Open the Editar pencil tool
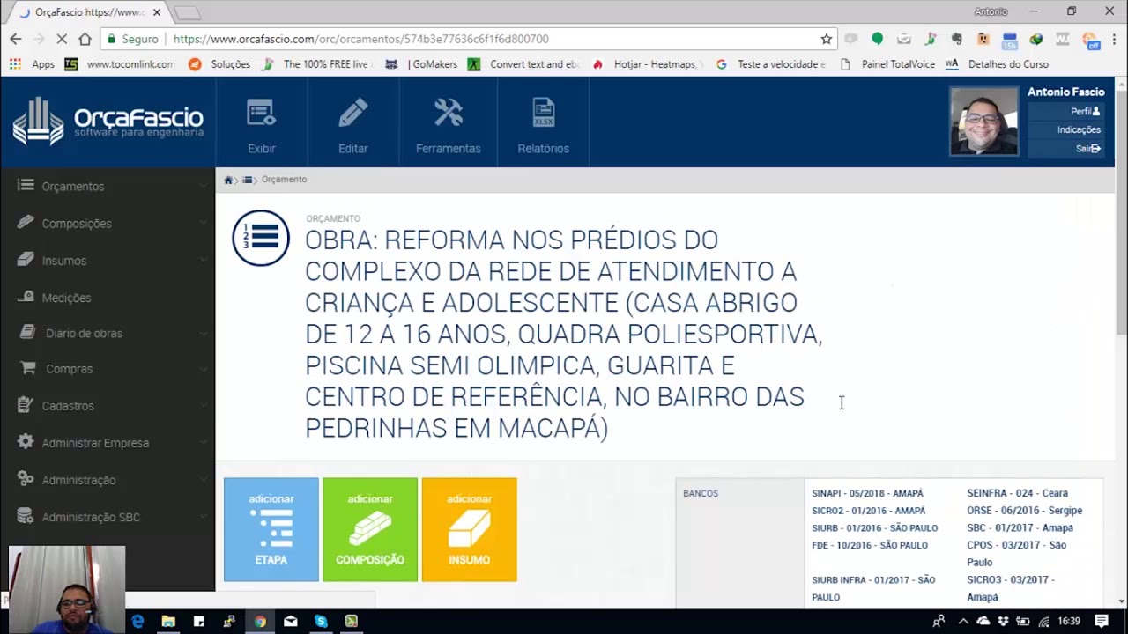The width and height of the screenshot is (1128, 634). 352,125
